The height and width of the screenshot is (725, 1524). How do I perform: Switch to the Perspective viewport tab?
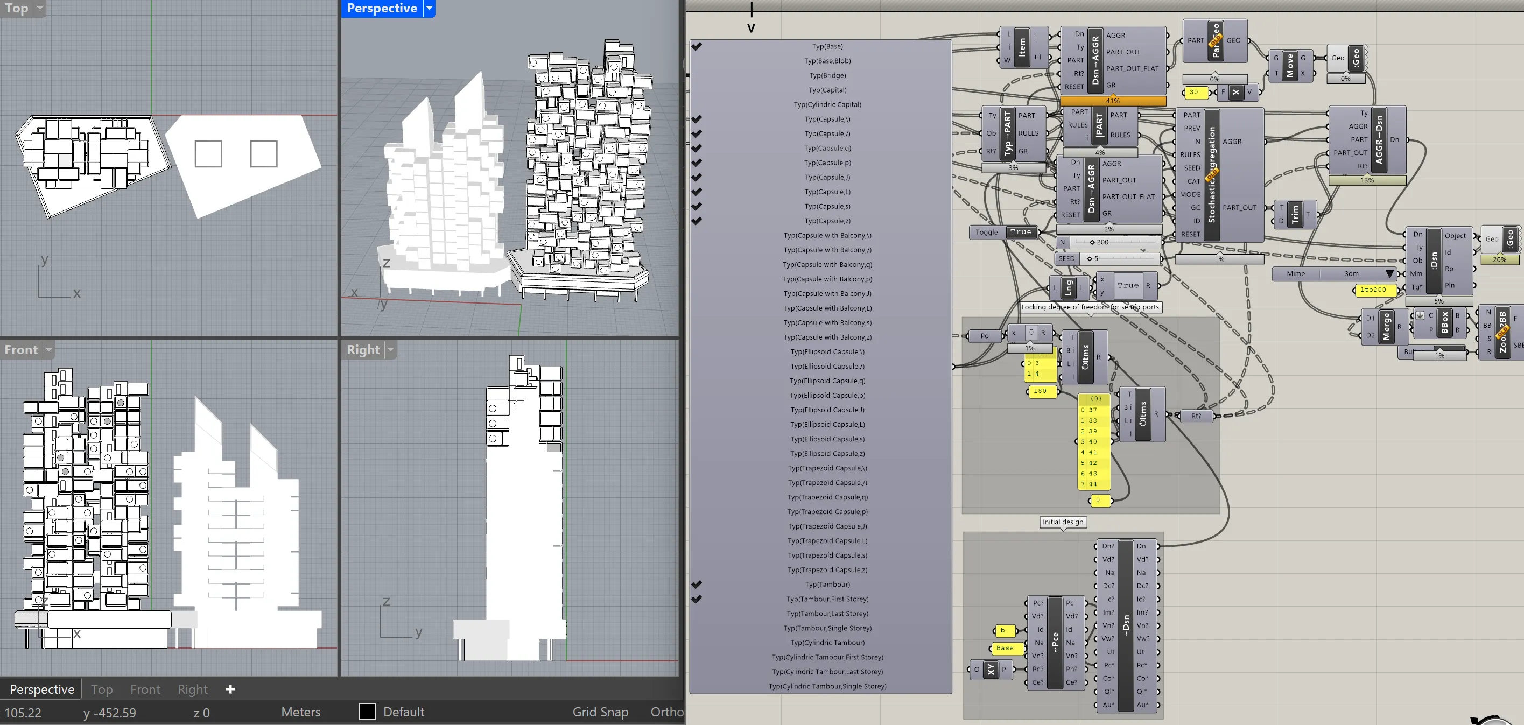click(x=42, y=689)
